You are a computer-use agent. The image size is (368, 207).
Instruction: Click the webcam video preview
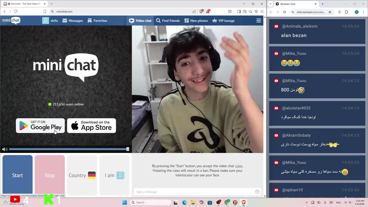[198, 89]
